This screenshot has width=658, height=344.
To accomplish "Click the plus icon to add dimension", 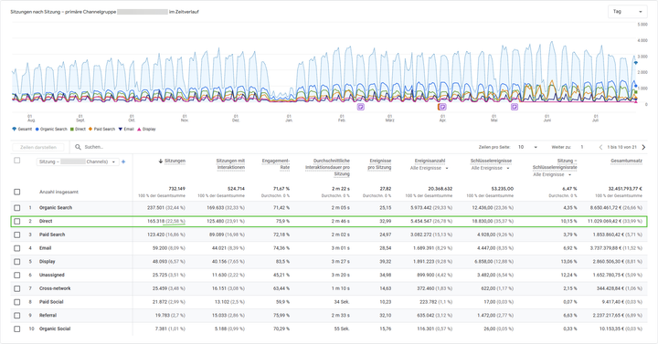I will point(123,162).
